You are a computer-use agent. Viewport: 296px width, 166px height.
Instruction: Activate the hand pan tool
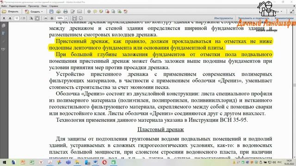pos(37,18)
